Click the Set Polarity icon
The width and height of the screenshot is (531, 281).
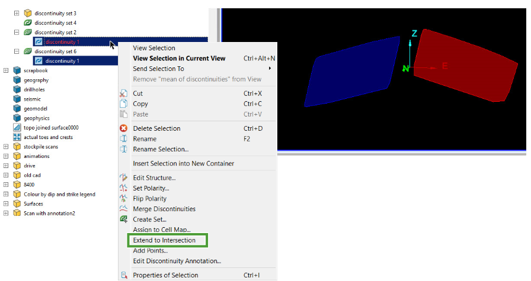tap(124, 188)
